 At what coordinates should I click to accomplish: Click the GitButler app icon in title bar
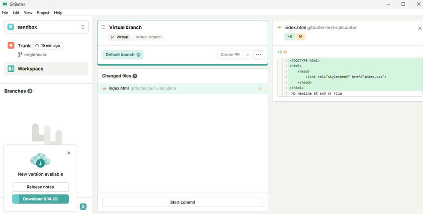point(4,4)
